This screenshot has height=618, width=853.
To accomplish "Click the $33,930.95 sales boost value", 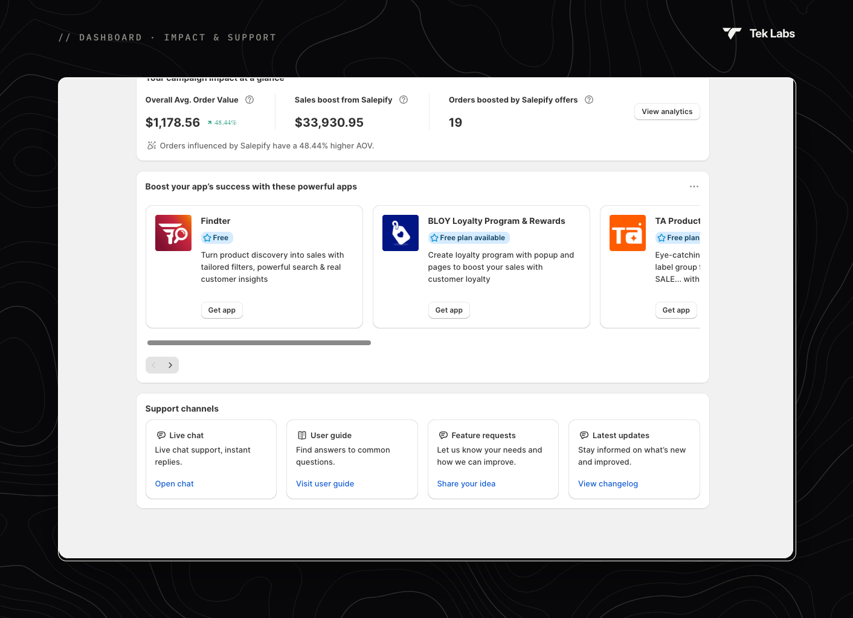I will click(x=329, y=123).
